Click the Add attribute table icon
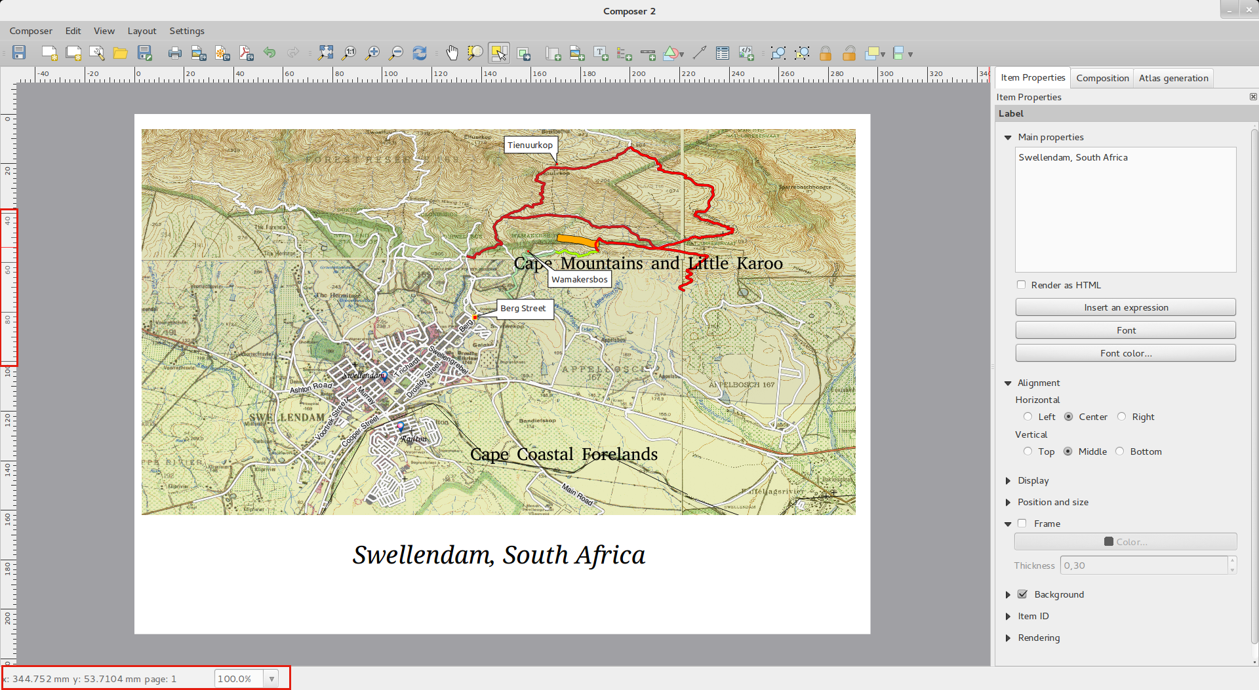 tap(722, 53)
